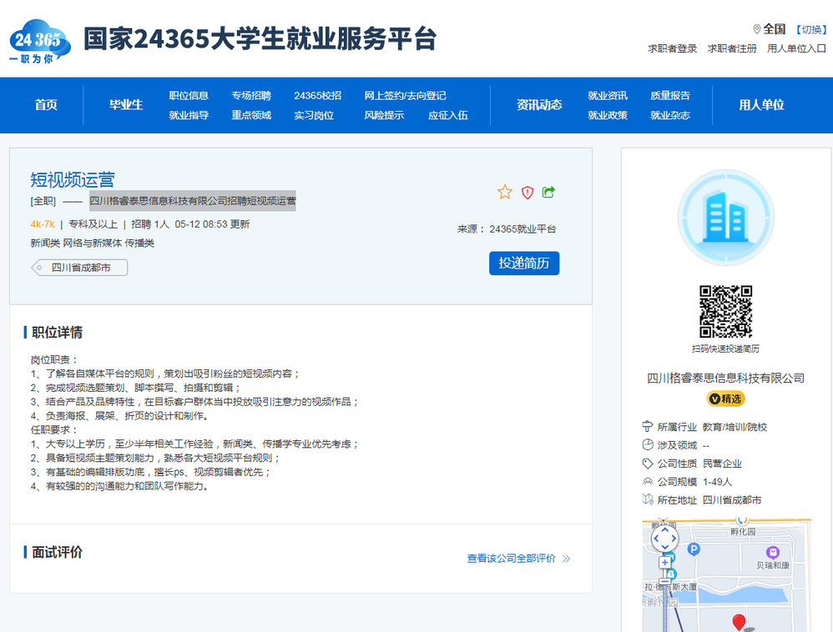Viewport: 833px width, 632px height.
Task: Click the 24365 cloud logo
Action: point(40,42)
